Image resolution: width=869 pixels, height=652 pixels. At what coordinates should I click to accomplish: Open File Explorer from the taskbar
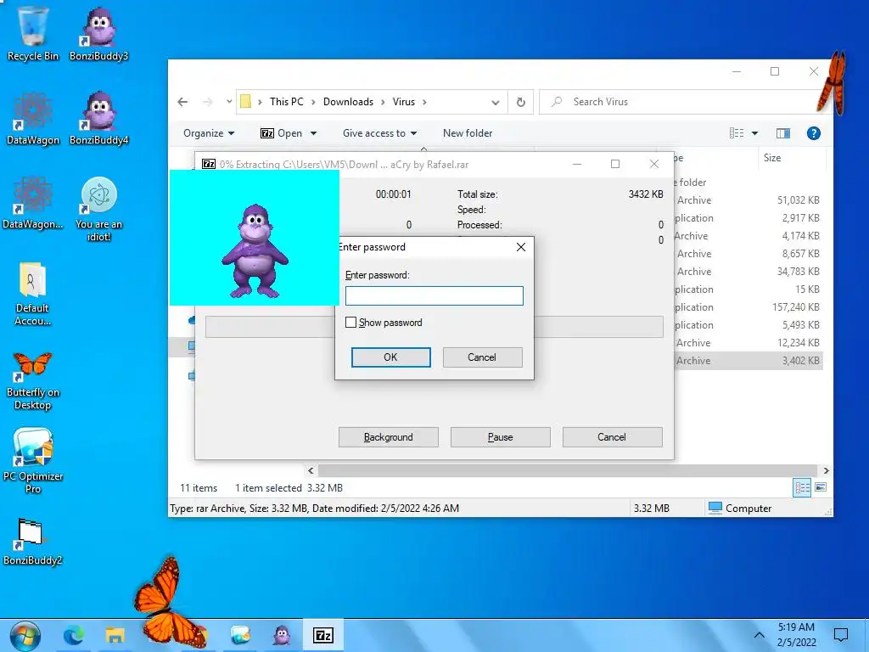pos(115,636)
